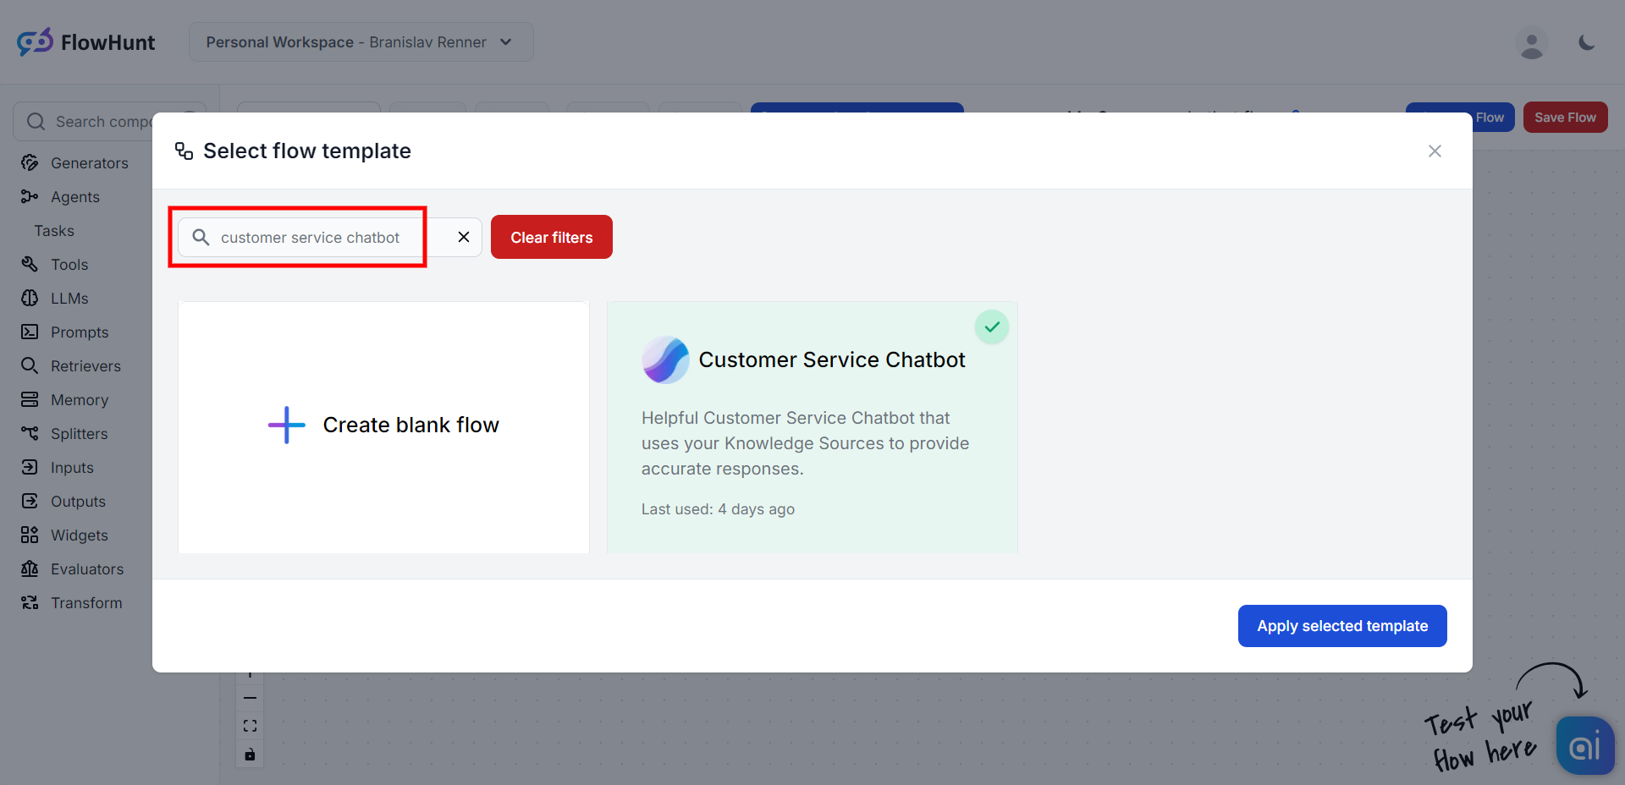Click Apply selected template button
1625x785 pixels.
(1341, 626)
